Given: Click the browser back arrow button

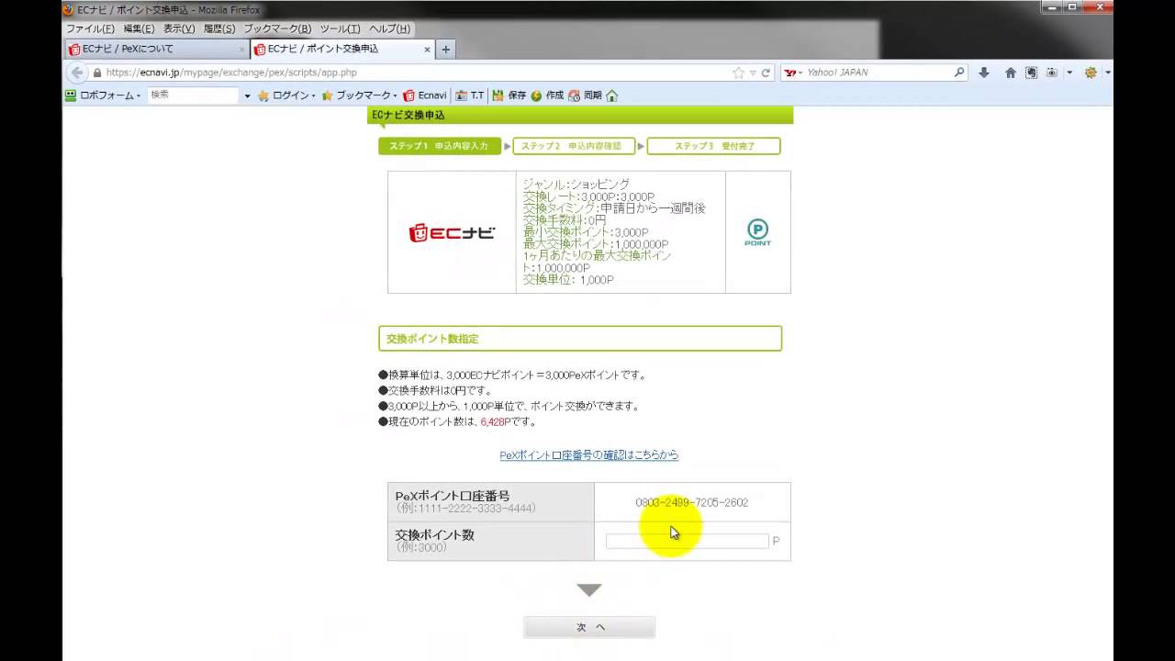Looking at the screenshot, I should 77,73.
